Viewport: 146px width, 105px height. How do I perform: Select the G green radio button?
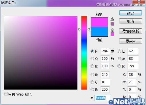(x=92, y=82)
